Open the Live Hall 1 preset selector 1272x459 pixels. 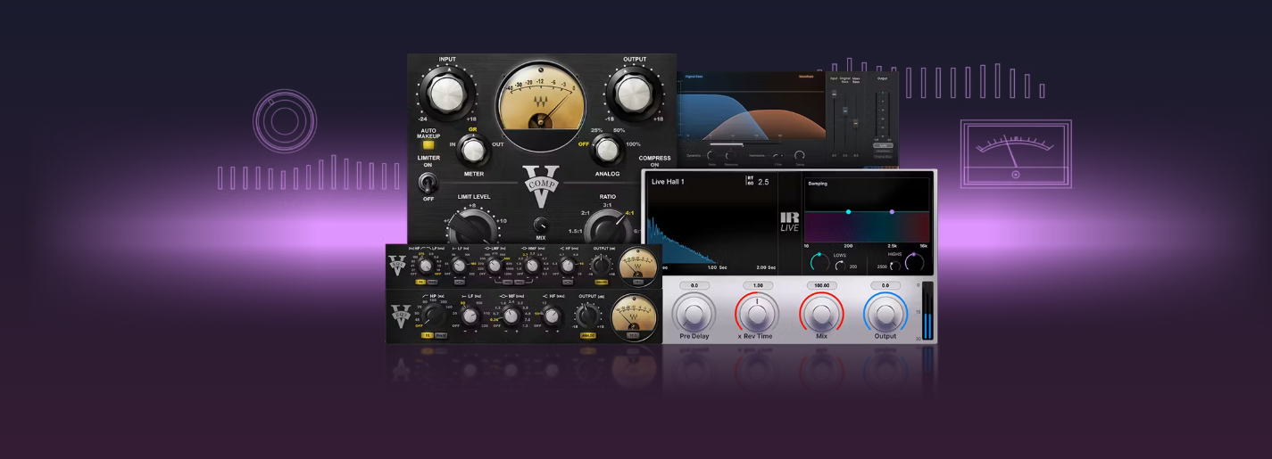click(x=674, y=182)
